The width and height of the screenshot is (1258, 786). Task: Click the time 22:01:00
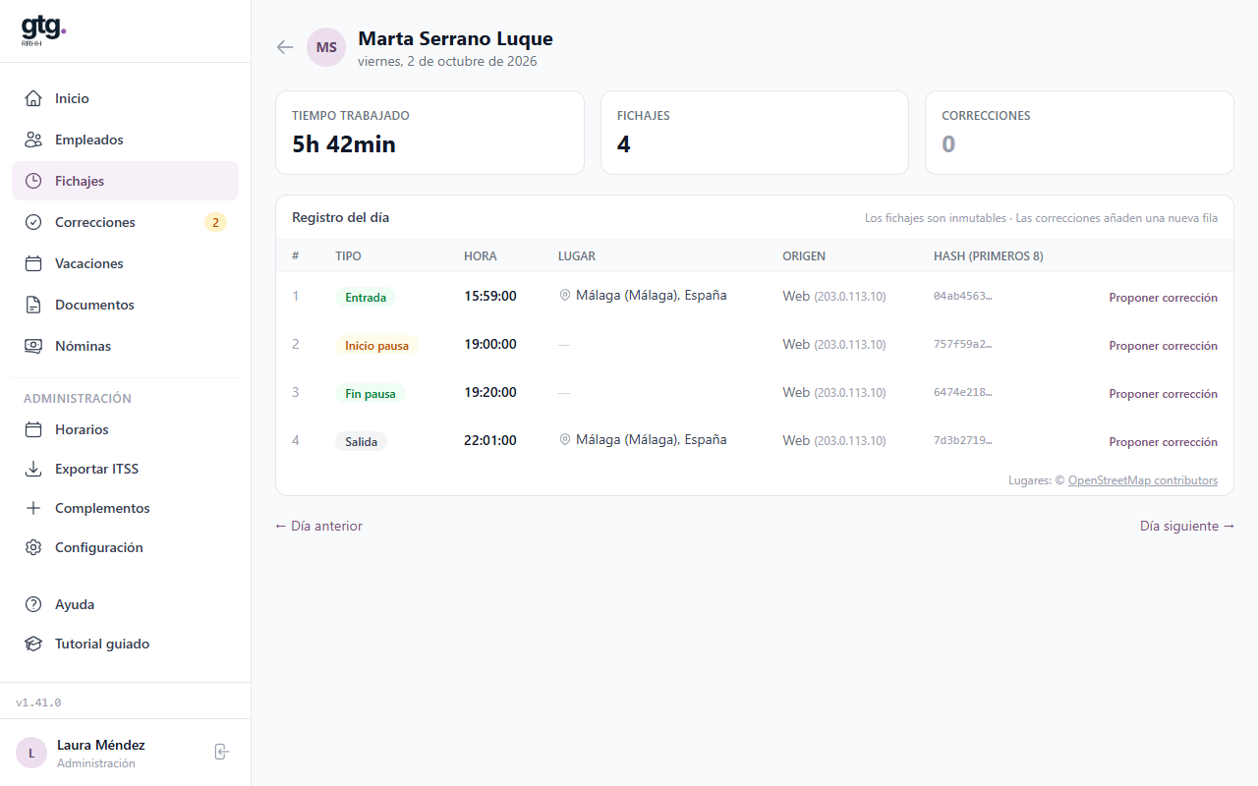point(490,440)
